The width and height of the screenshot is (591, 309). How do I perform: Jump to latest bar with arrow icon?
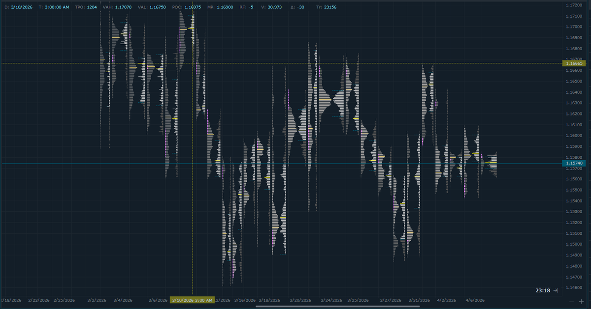click(556, 290)
